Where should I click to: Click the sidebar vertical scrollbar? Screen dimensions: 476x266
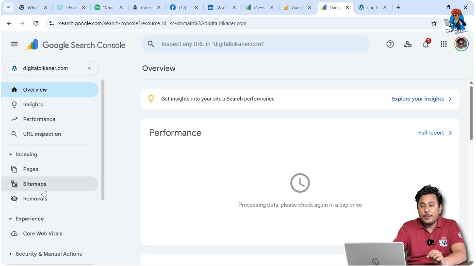click(103, 140)
